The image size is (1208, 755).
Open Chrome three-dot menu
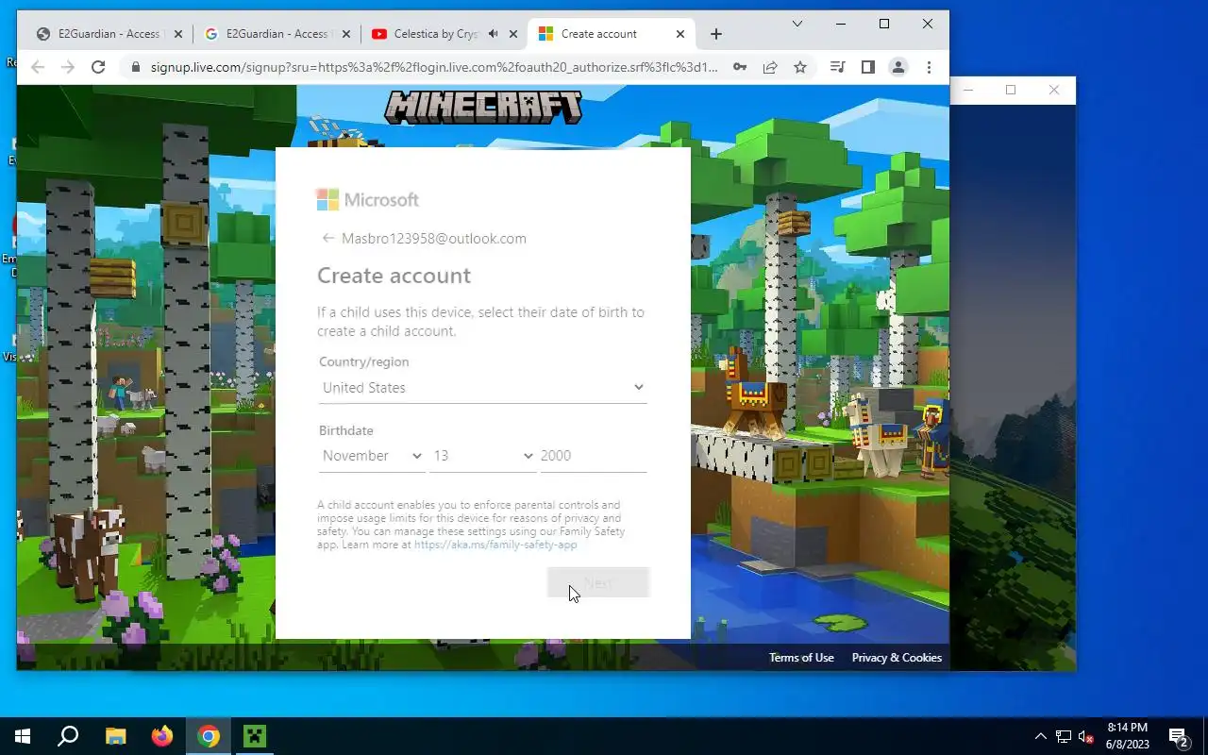(929, 67)
